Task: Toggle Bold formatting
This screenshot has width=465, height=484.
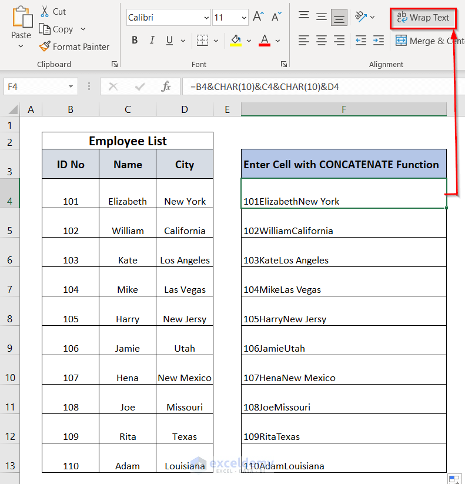Action: (135, 41)
